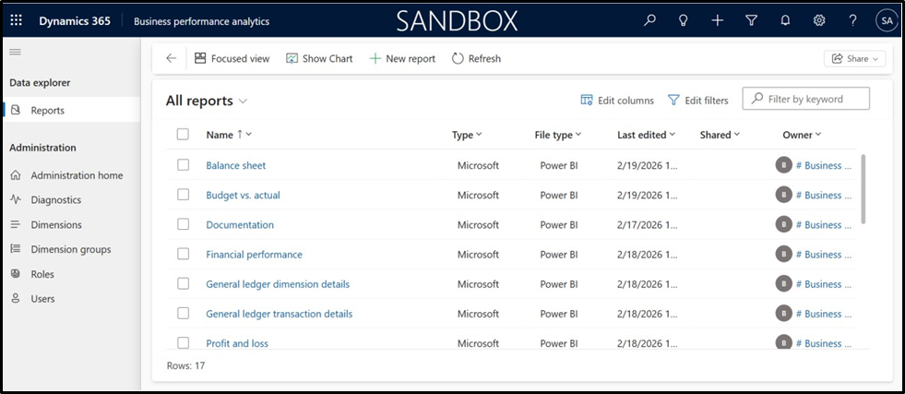Tick the select-all checkbox in header
This screenshot has width=905, height=394.
tap(183, 135)
